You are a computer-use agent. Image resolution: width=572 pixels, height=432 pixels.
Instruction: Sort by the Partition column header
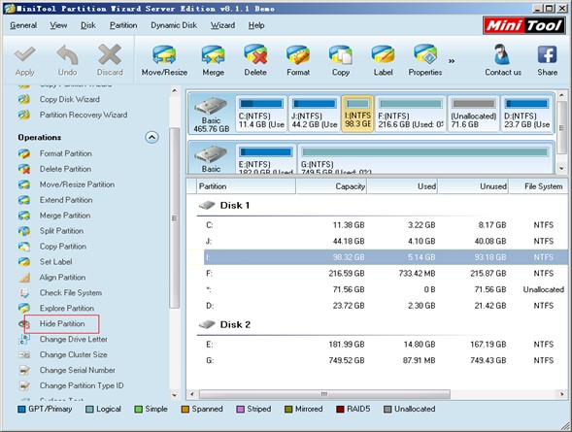pos(246,186)
